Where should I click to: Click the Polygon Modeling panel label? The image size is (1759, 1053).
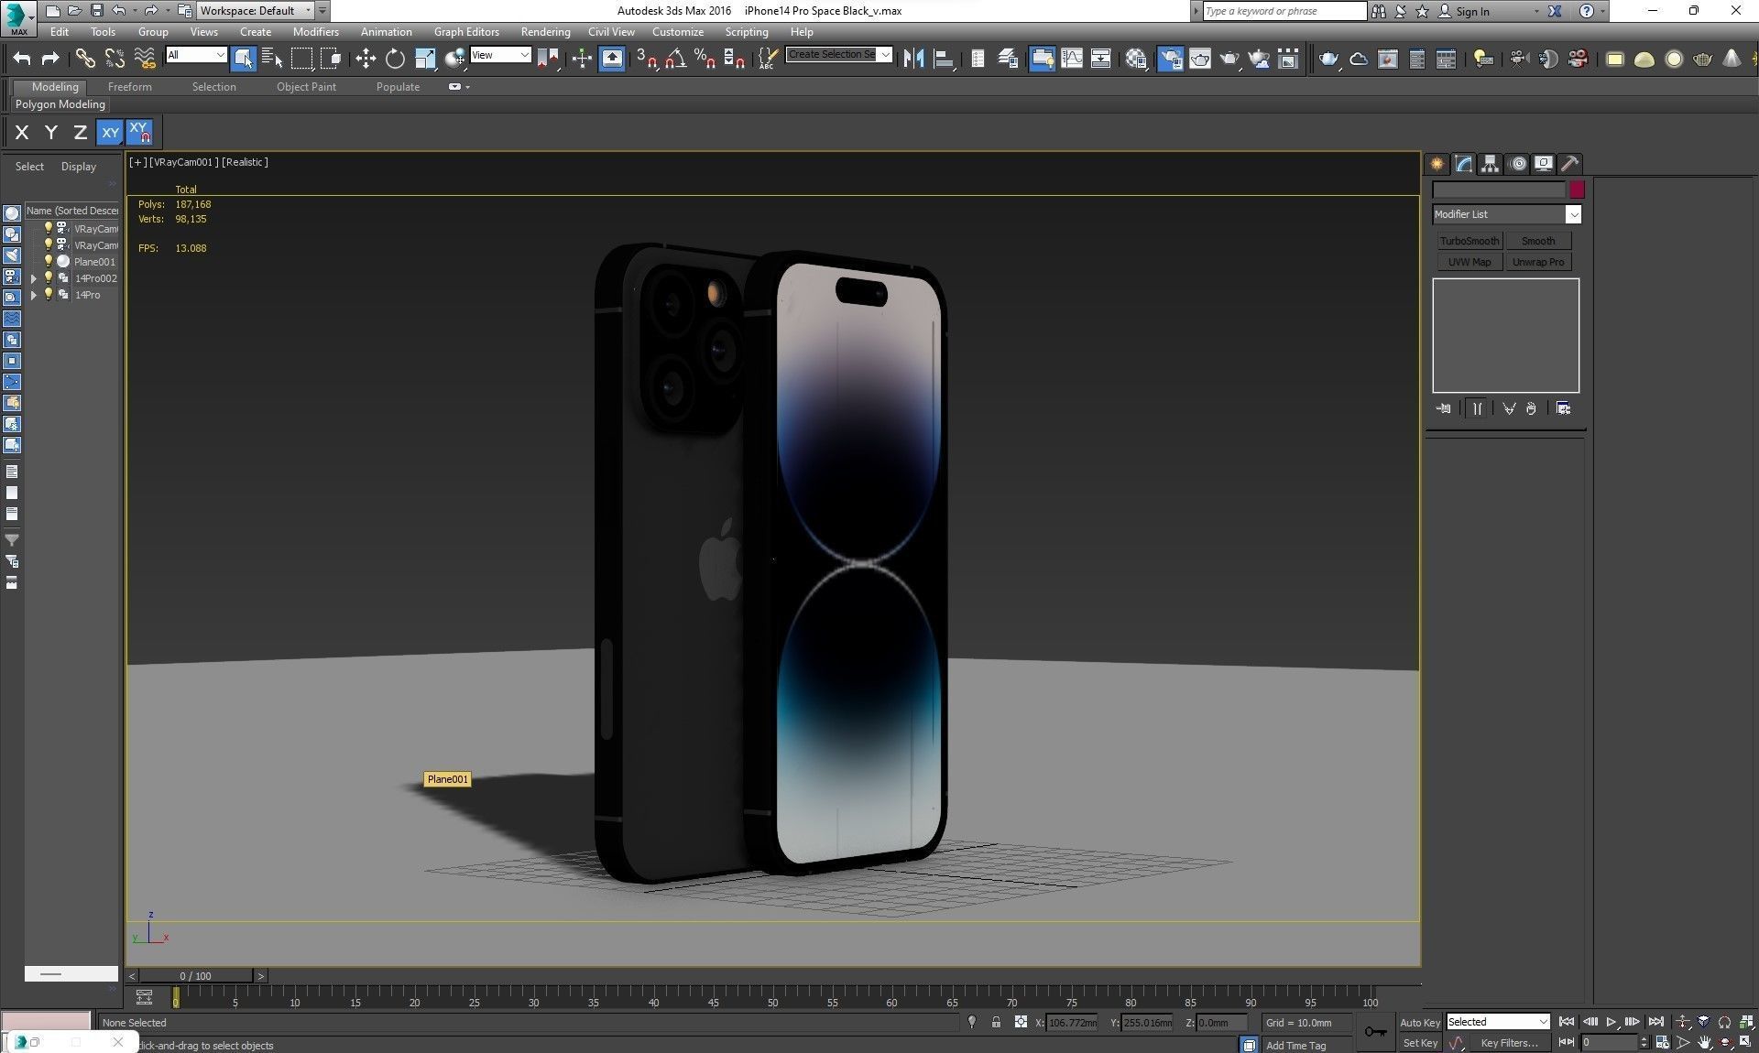(x=60, y=104)
